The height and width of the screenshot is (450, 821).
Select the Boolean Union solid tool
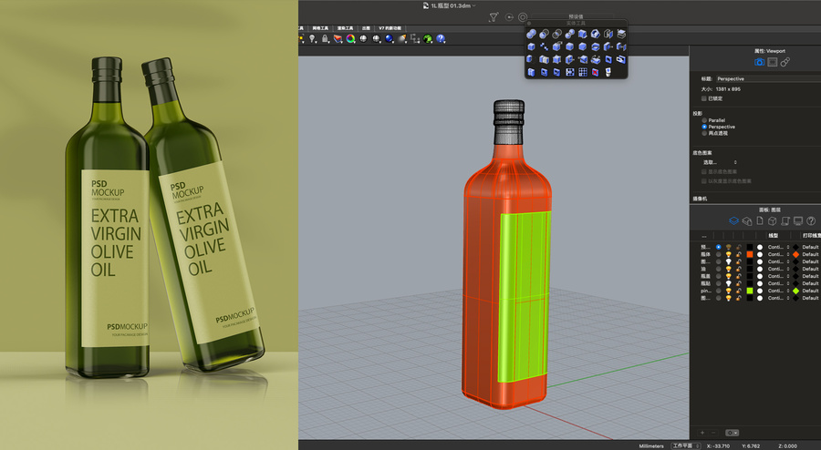click(x=531, y=34)
